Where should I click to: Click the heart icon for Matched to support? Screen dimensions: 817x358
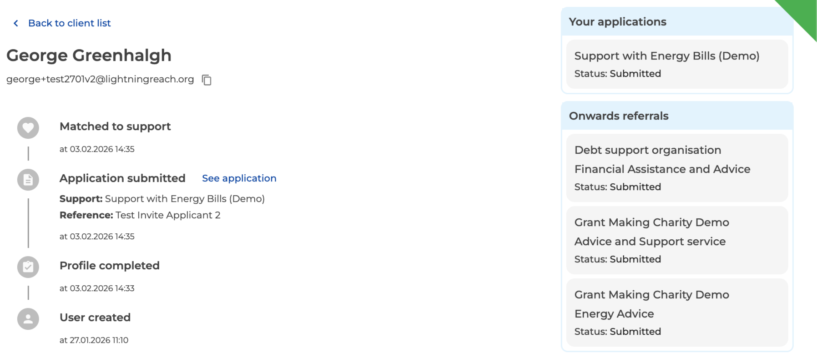click(28, 128)
